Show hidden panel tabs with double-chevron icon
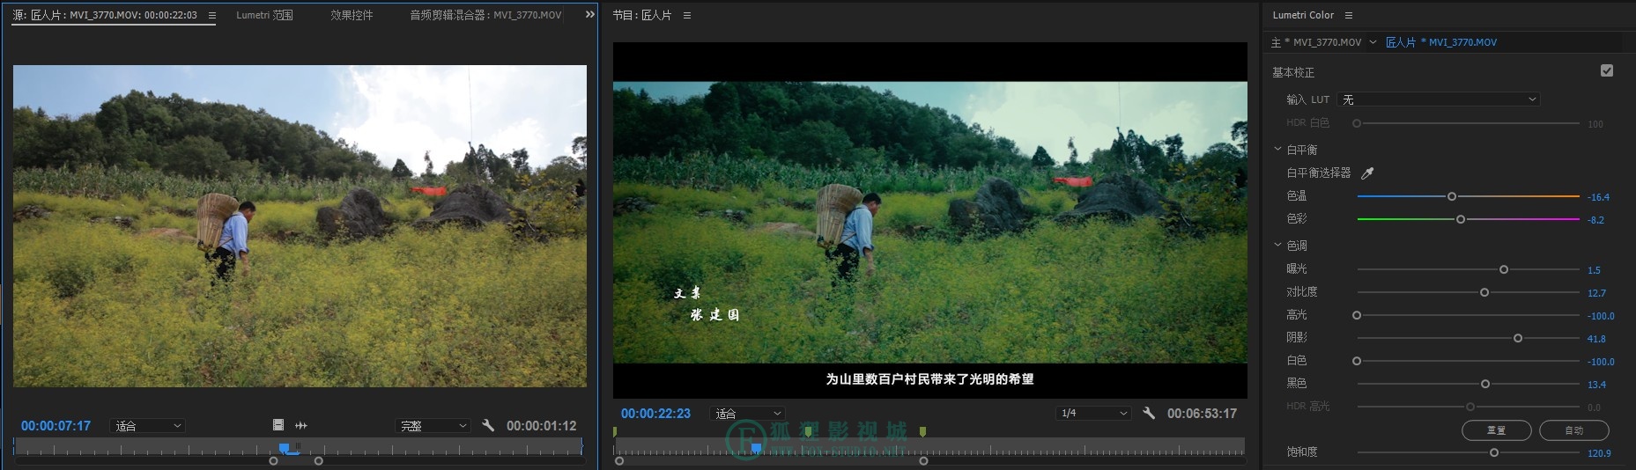The width and height of the screenshot is (1636, 470). pyautogui.click(x=590, y=14)
